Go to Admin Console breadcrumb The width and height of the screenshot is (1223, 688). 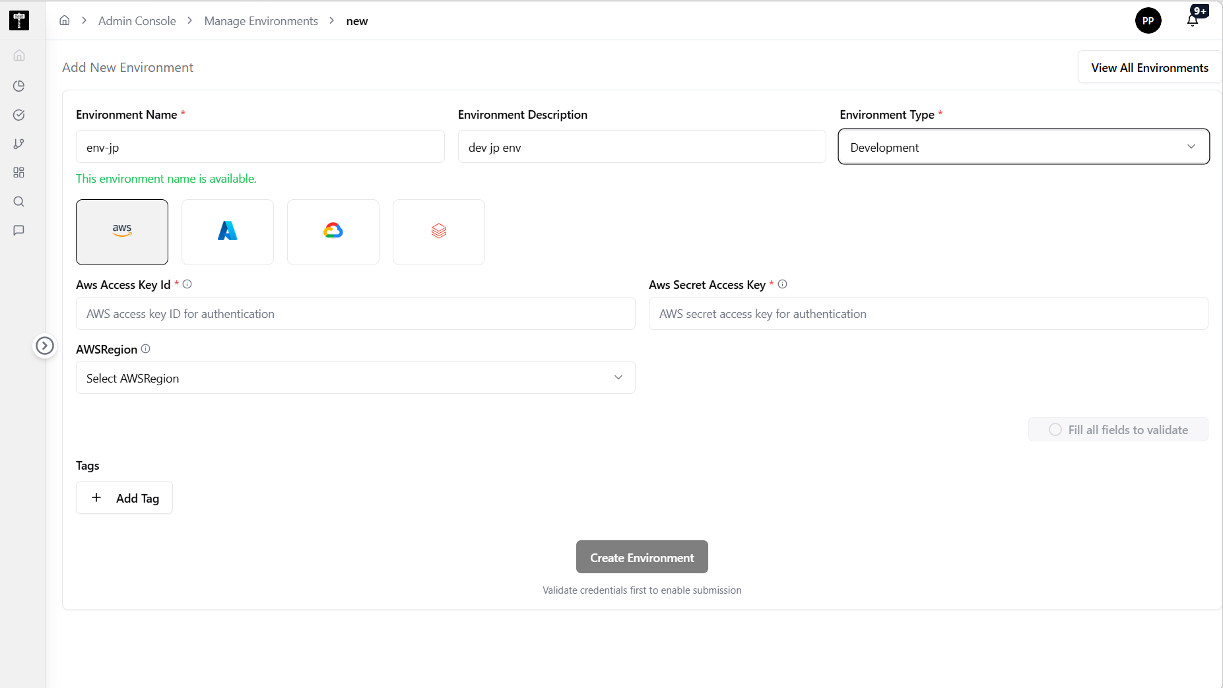(137, 21)
